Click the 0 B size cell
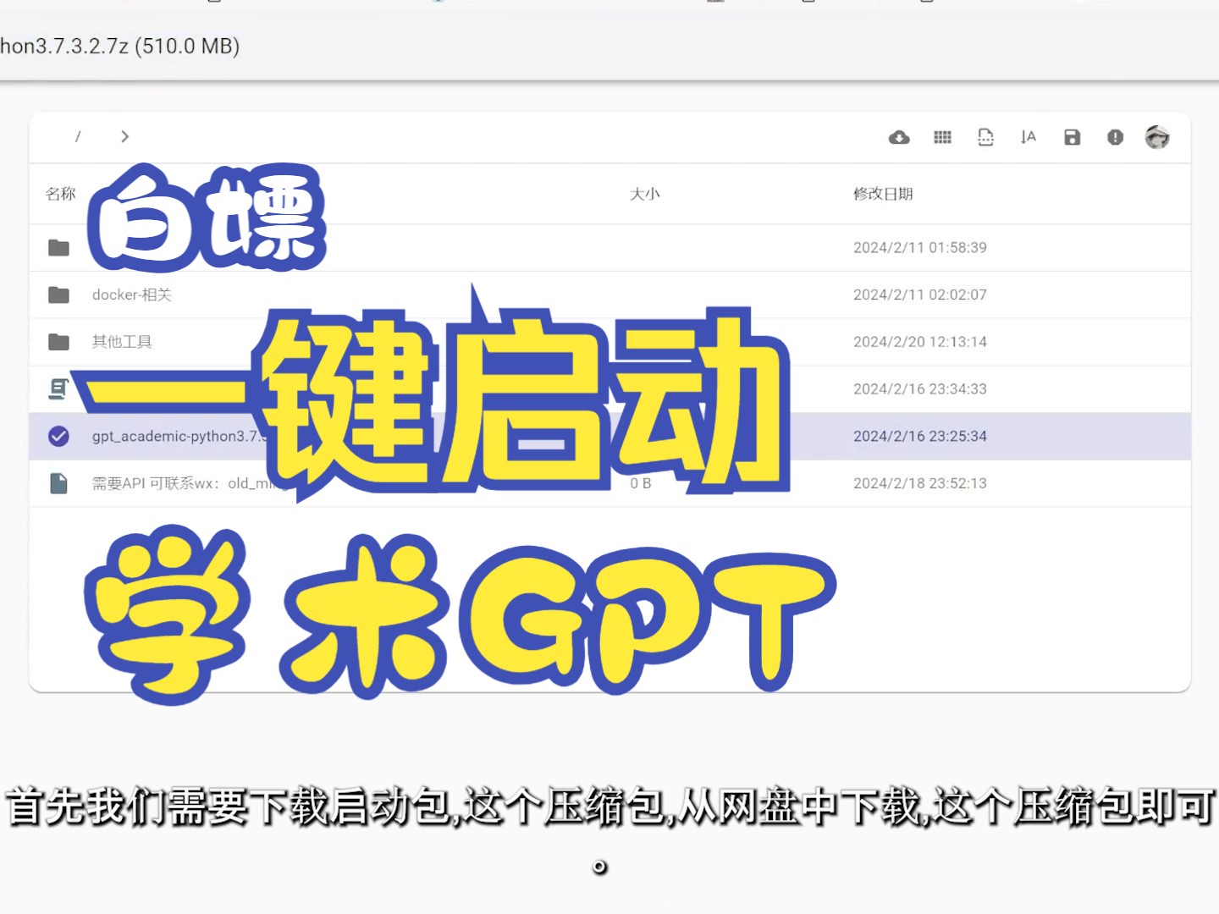The image size is (1219, 914). click(641, 483)
